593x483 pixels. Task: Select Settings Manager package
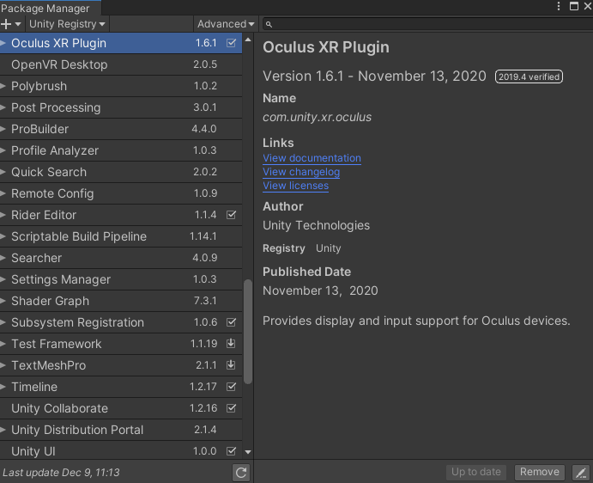pos(121,279)
